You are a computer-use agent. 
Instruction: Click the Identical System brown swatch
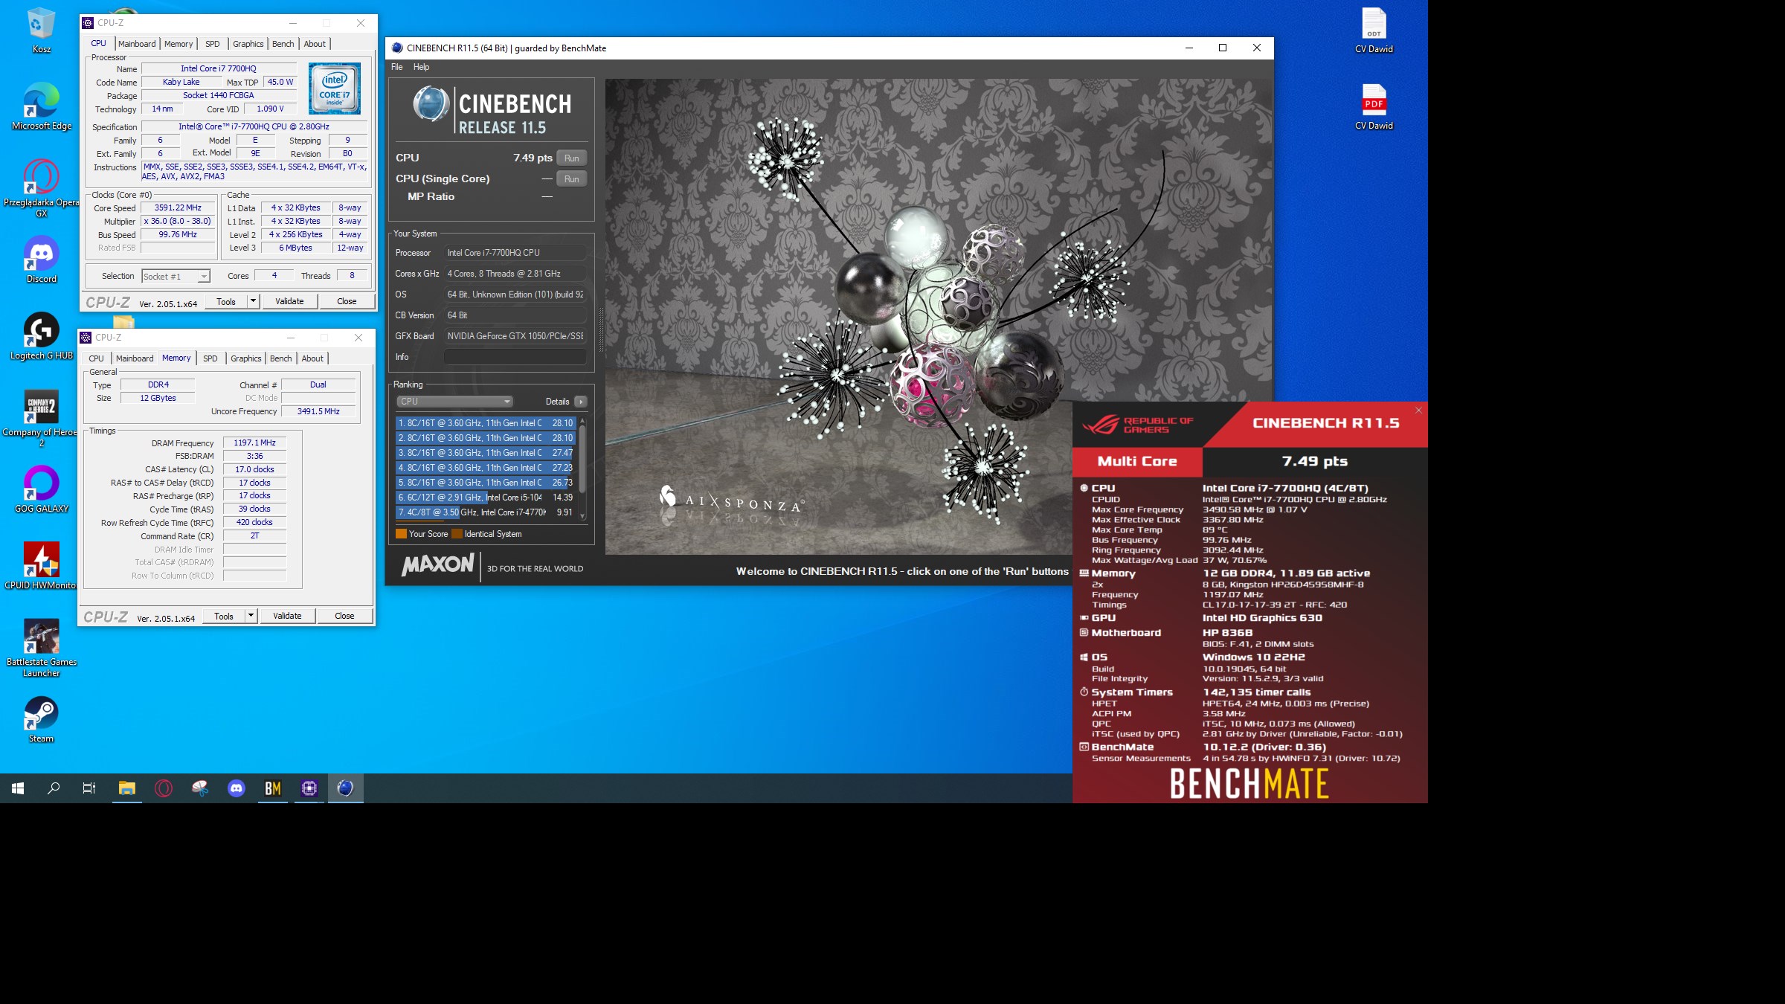point(457,534)
